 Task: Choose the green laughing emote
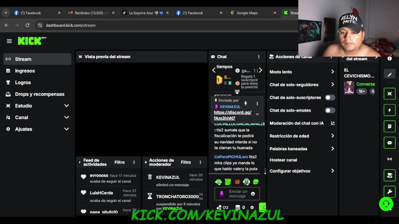(256, 182)
